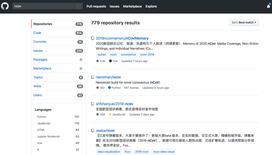This screenshot has width=272, height=155.
Task: Open the veaba/ncov repository
Action: point(105,130)
